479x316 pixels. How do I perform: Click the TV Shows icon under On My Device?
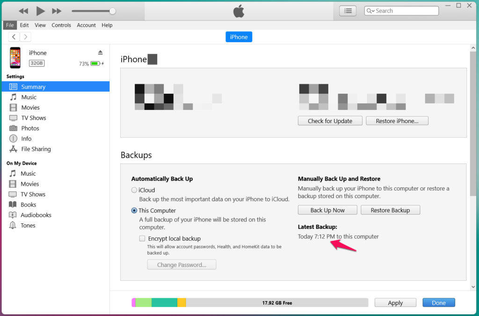[x=13, y=194]
